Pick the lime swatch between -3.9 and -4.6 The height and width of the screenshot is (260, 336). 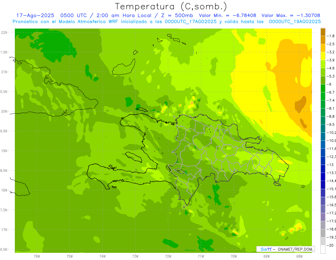[323, 64]
